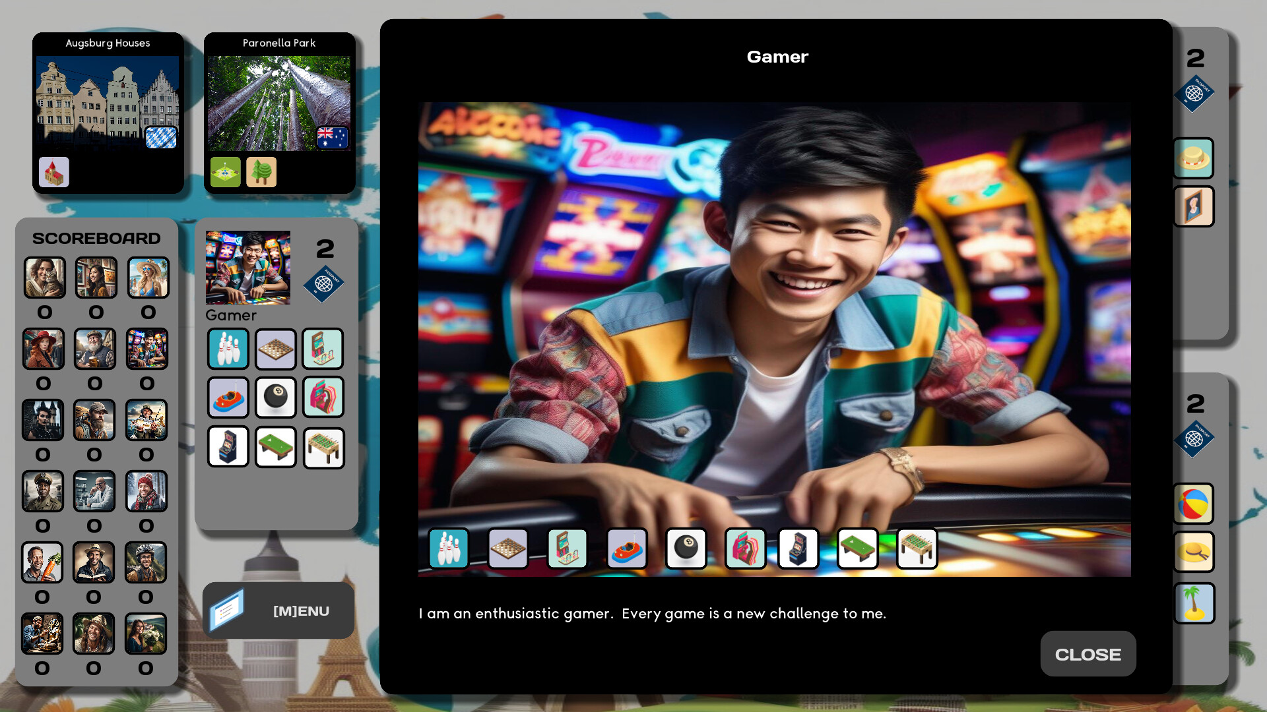Select the bowling pins icon in Gamer's grid
The height and width of the screenshot is (712, 1267).
228,348
